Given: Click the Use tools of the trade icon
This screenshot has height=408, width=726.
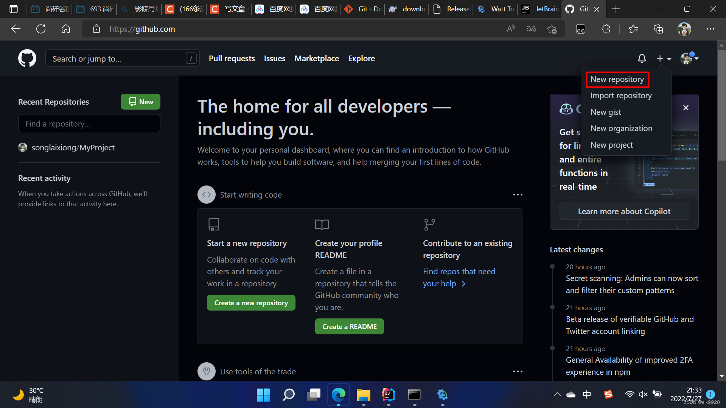Looking at the screenshot, I should (206, 372).
